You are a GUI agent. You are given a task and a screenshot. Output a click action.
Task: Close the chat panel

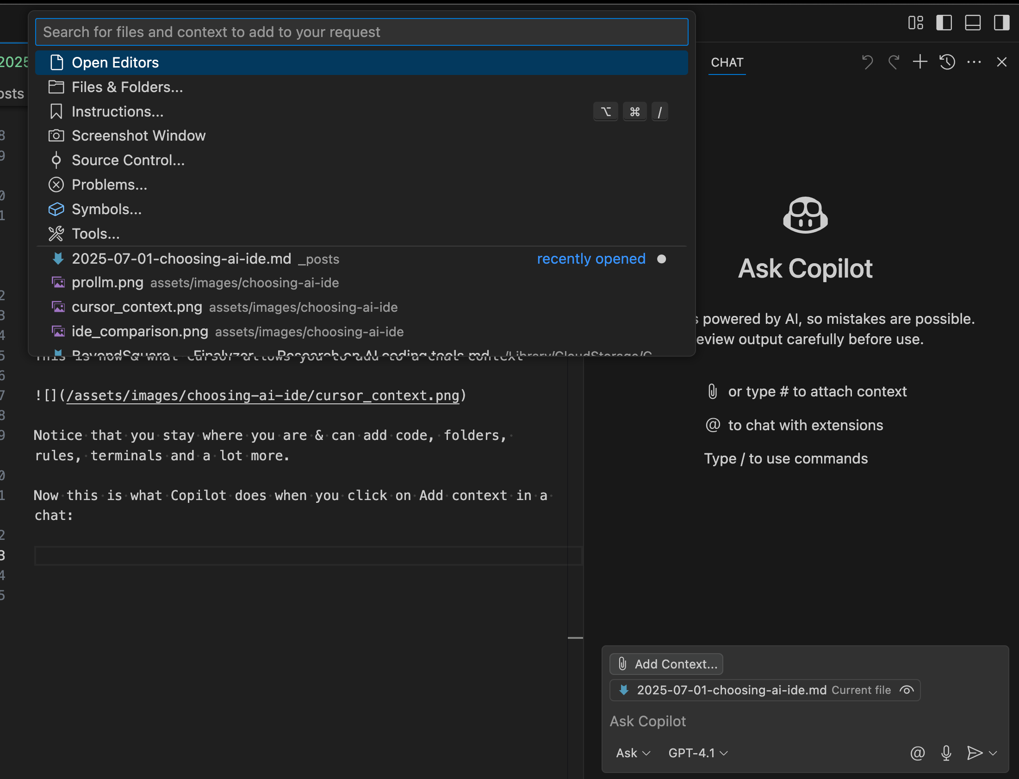1001,62
